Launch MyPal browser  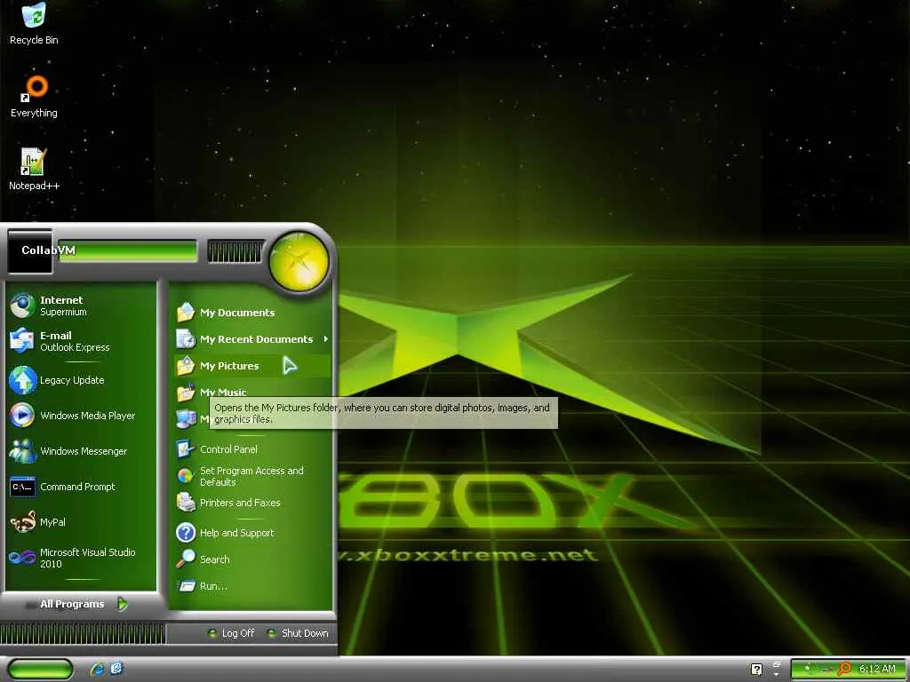81,522
